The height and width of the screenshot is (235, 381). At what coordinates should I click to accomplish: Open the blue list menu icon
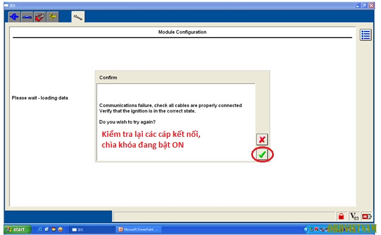point(366,35)
